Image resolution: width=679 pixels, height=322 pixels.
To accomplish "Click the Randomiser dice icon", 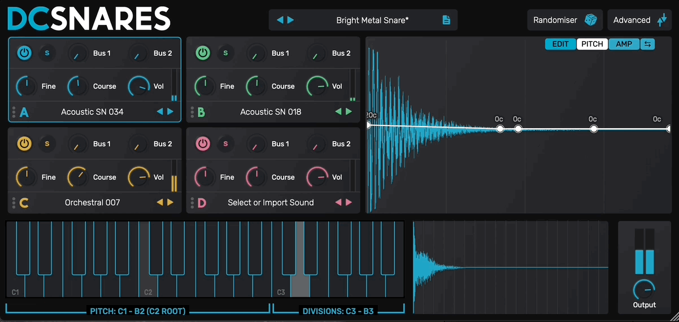I will 590,20.
